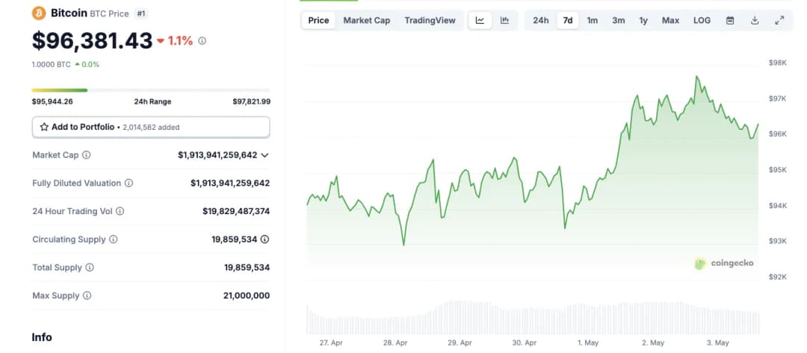The height and width of the screenshot is (353, 807).
Task: Click the Circulating Supply value info icon
Action: pyautogui.click(x=265, y=240)
